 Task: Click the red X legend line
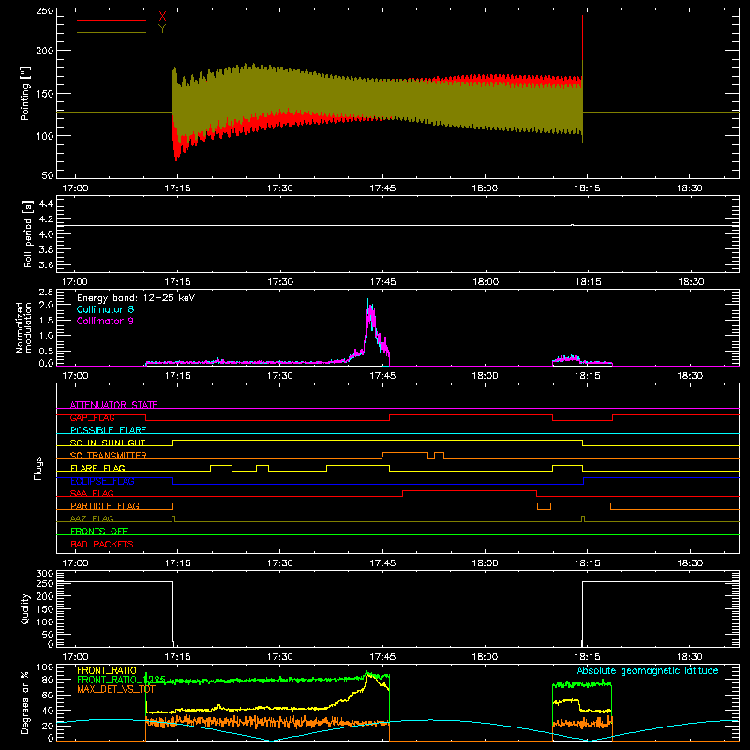coord(112,20)
